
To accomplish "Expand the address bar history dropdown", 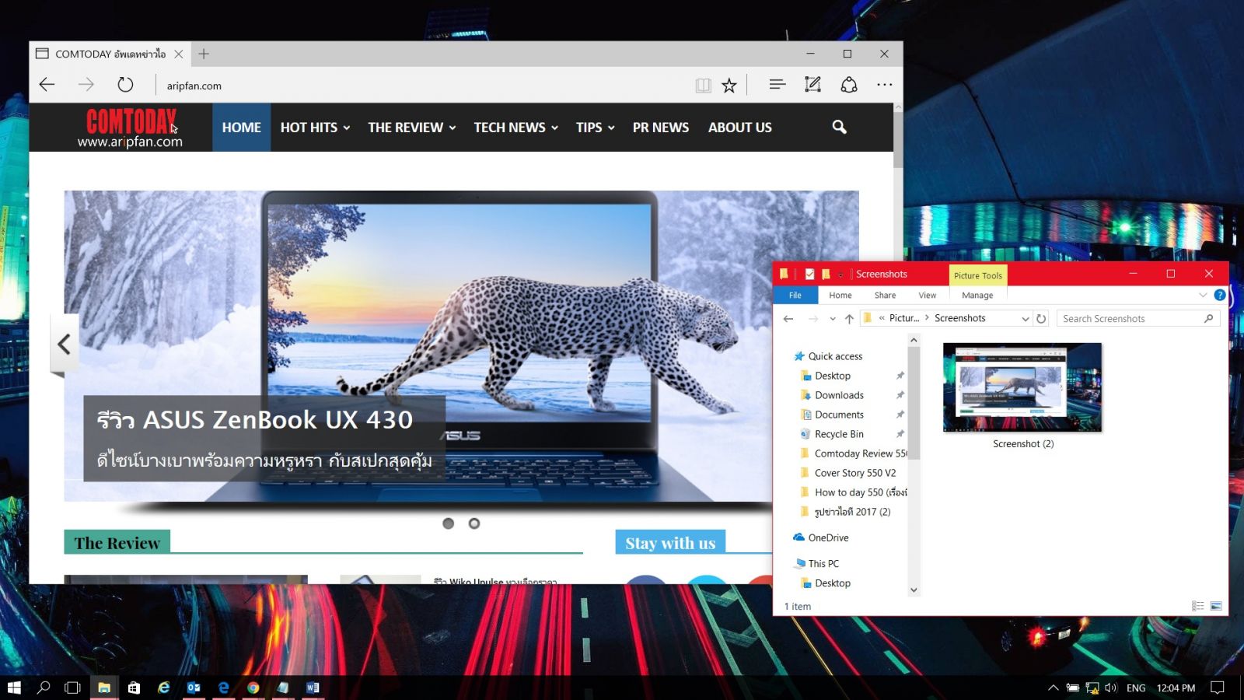I will click(1026, 319).
